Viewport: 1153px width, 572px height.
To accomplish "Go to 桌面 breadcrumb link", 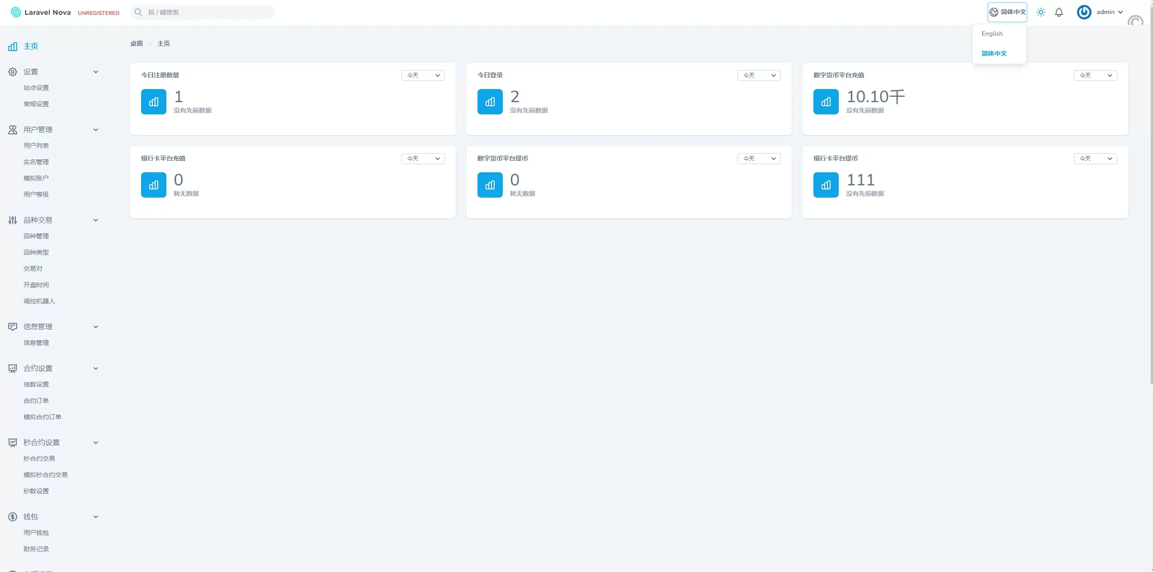I will (x=136, y=44).
